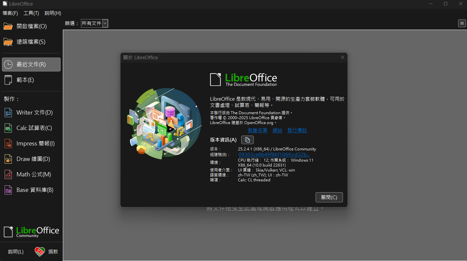Screen dimensions: 467x261
Task: Click the text 'Calc: CL threaded'
Action: pyautogui.click(x=254, y=180)
